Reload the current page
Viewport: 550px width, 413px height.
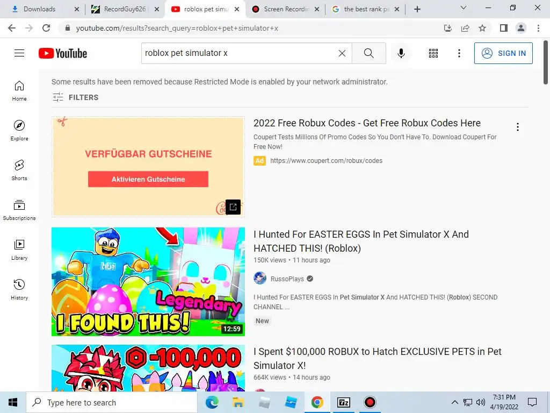click(46, 28)
